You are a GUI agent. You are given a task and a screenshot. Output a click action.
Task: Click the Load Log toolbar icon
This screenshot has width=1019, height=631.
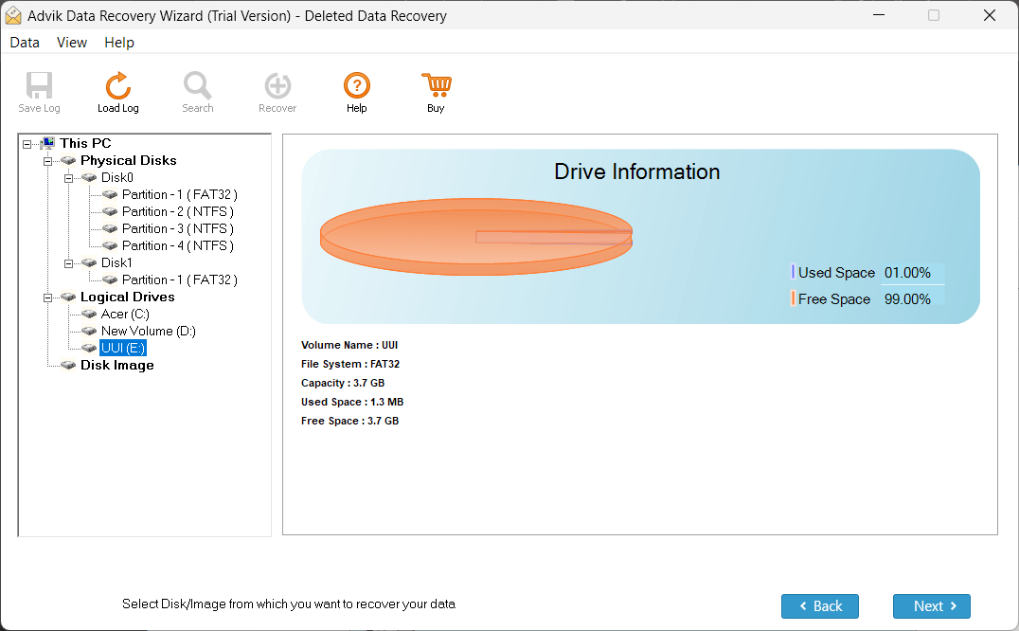pos(118,85)
